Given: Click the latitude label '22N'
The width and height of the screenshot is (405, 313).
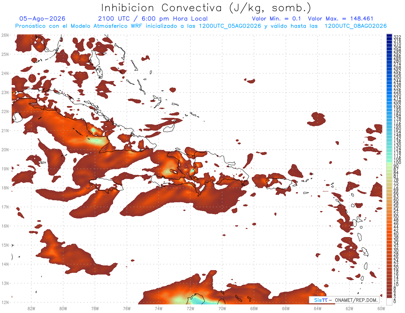Looking at the screenshot, I should pos(5,111).
